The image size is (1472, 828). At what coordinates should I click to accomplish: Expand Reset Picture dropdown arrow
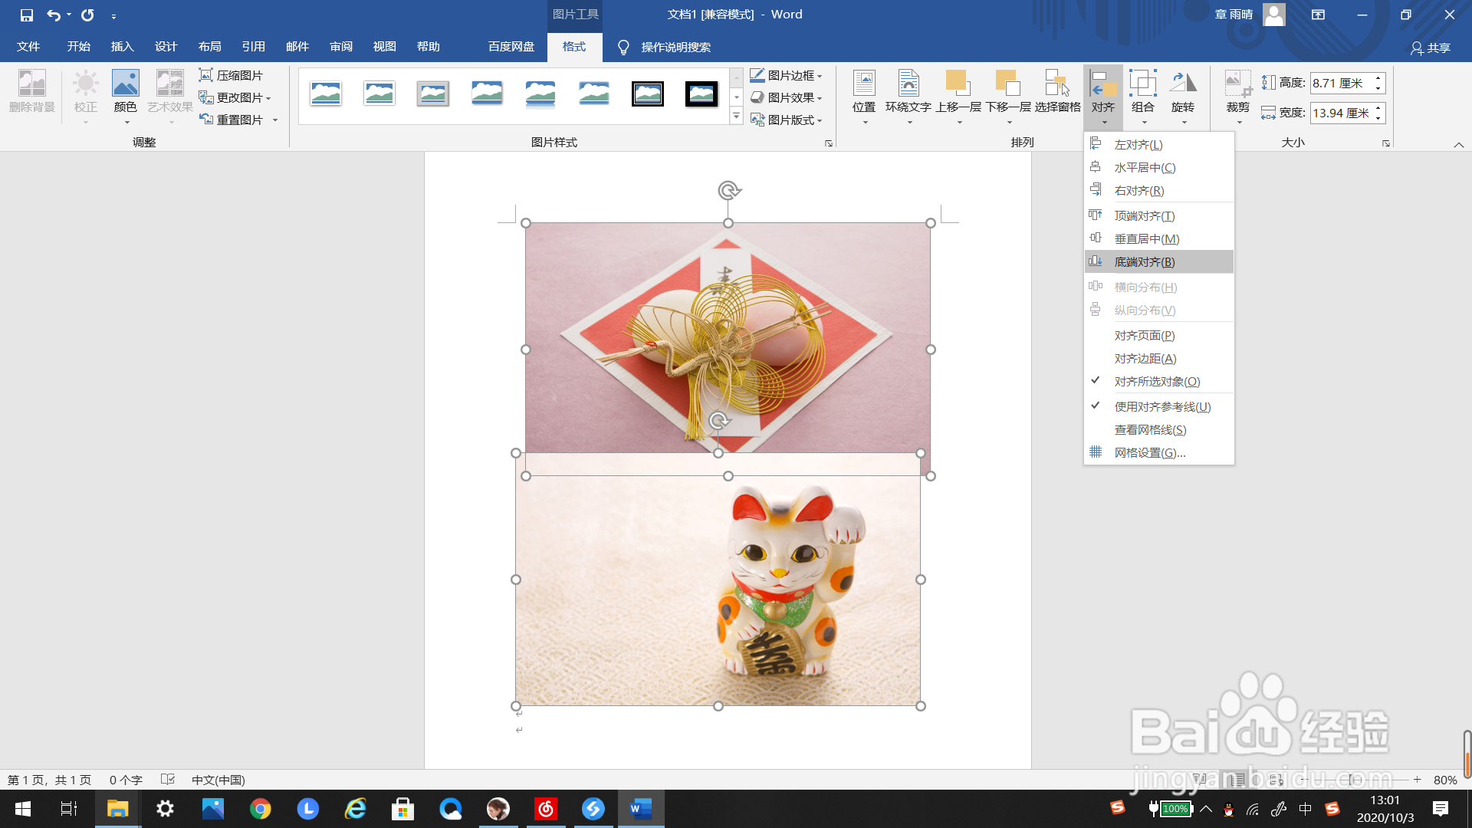tap(275, 120)
